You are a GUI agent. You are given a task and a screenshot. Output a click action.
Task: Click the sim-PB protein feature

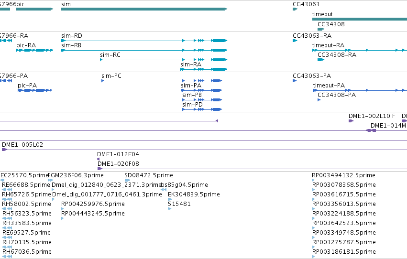(x=202, y=100)
